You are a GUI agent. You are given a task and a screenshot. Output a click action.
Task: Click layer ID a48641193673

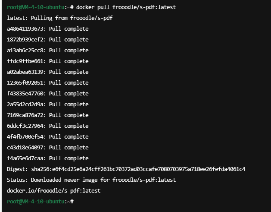25,29
